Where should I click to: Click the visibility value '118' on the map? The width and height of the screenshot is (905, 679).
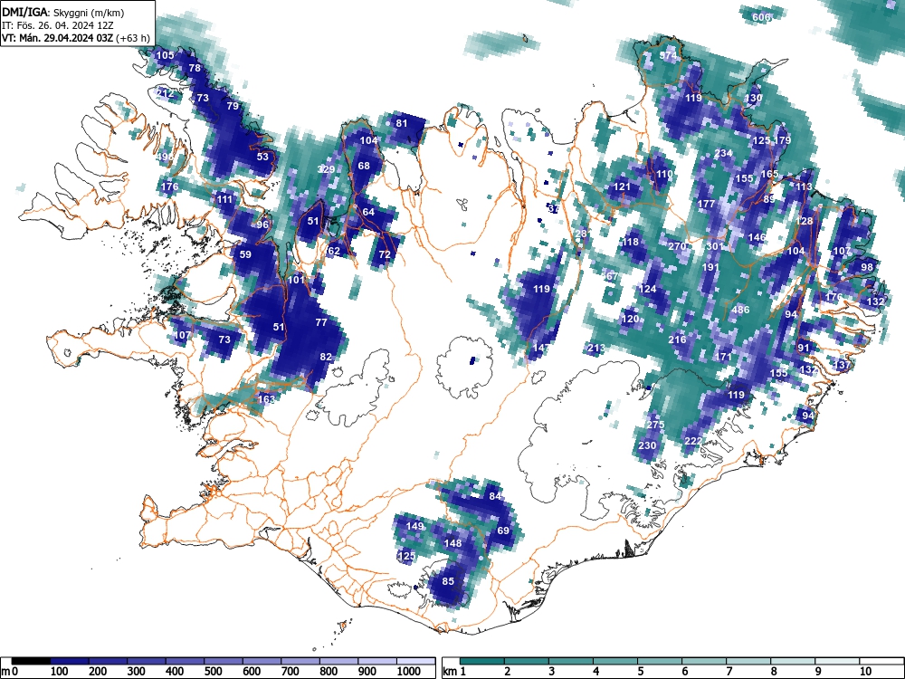tap(630, 242)
